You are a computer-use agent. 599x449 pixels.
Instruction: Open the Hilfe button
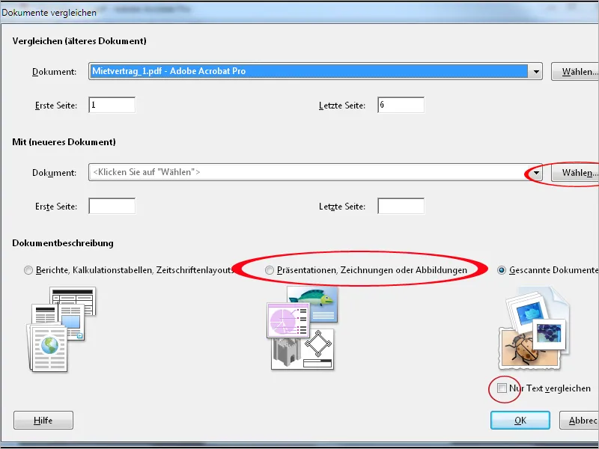point(43,421)
